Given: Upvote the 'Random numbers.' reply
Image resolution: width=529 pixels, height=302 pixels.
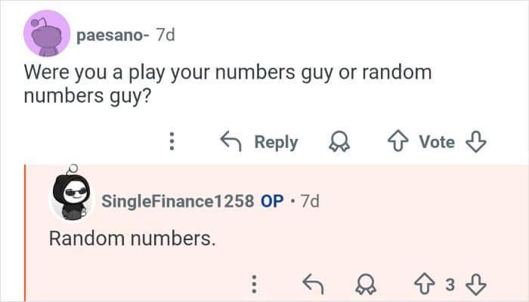Looking at the screenshot, I should tap(422, 284).
